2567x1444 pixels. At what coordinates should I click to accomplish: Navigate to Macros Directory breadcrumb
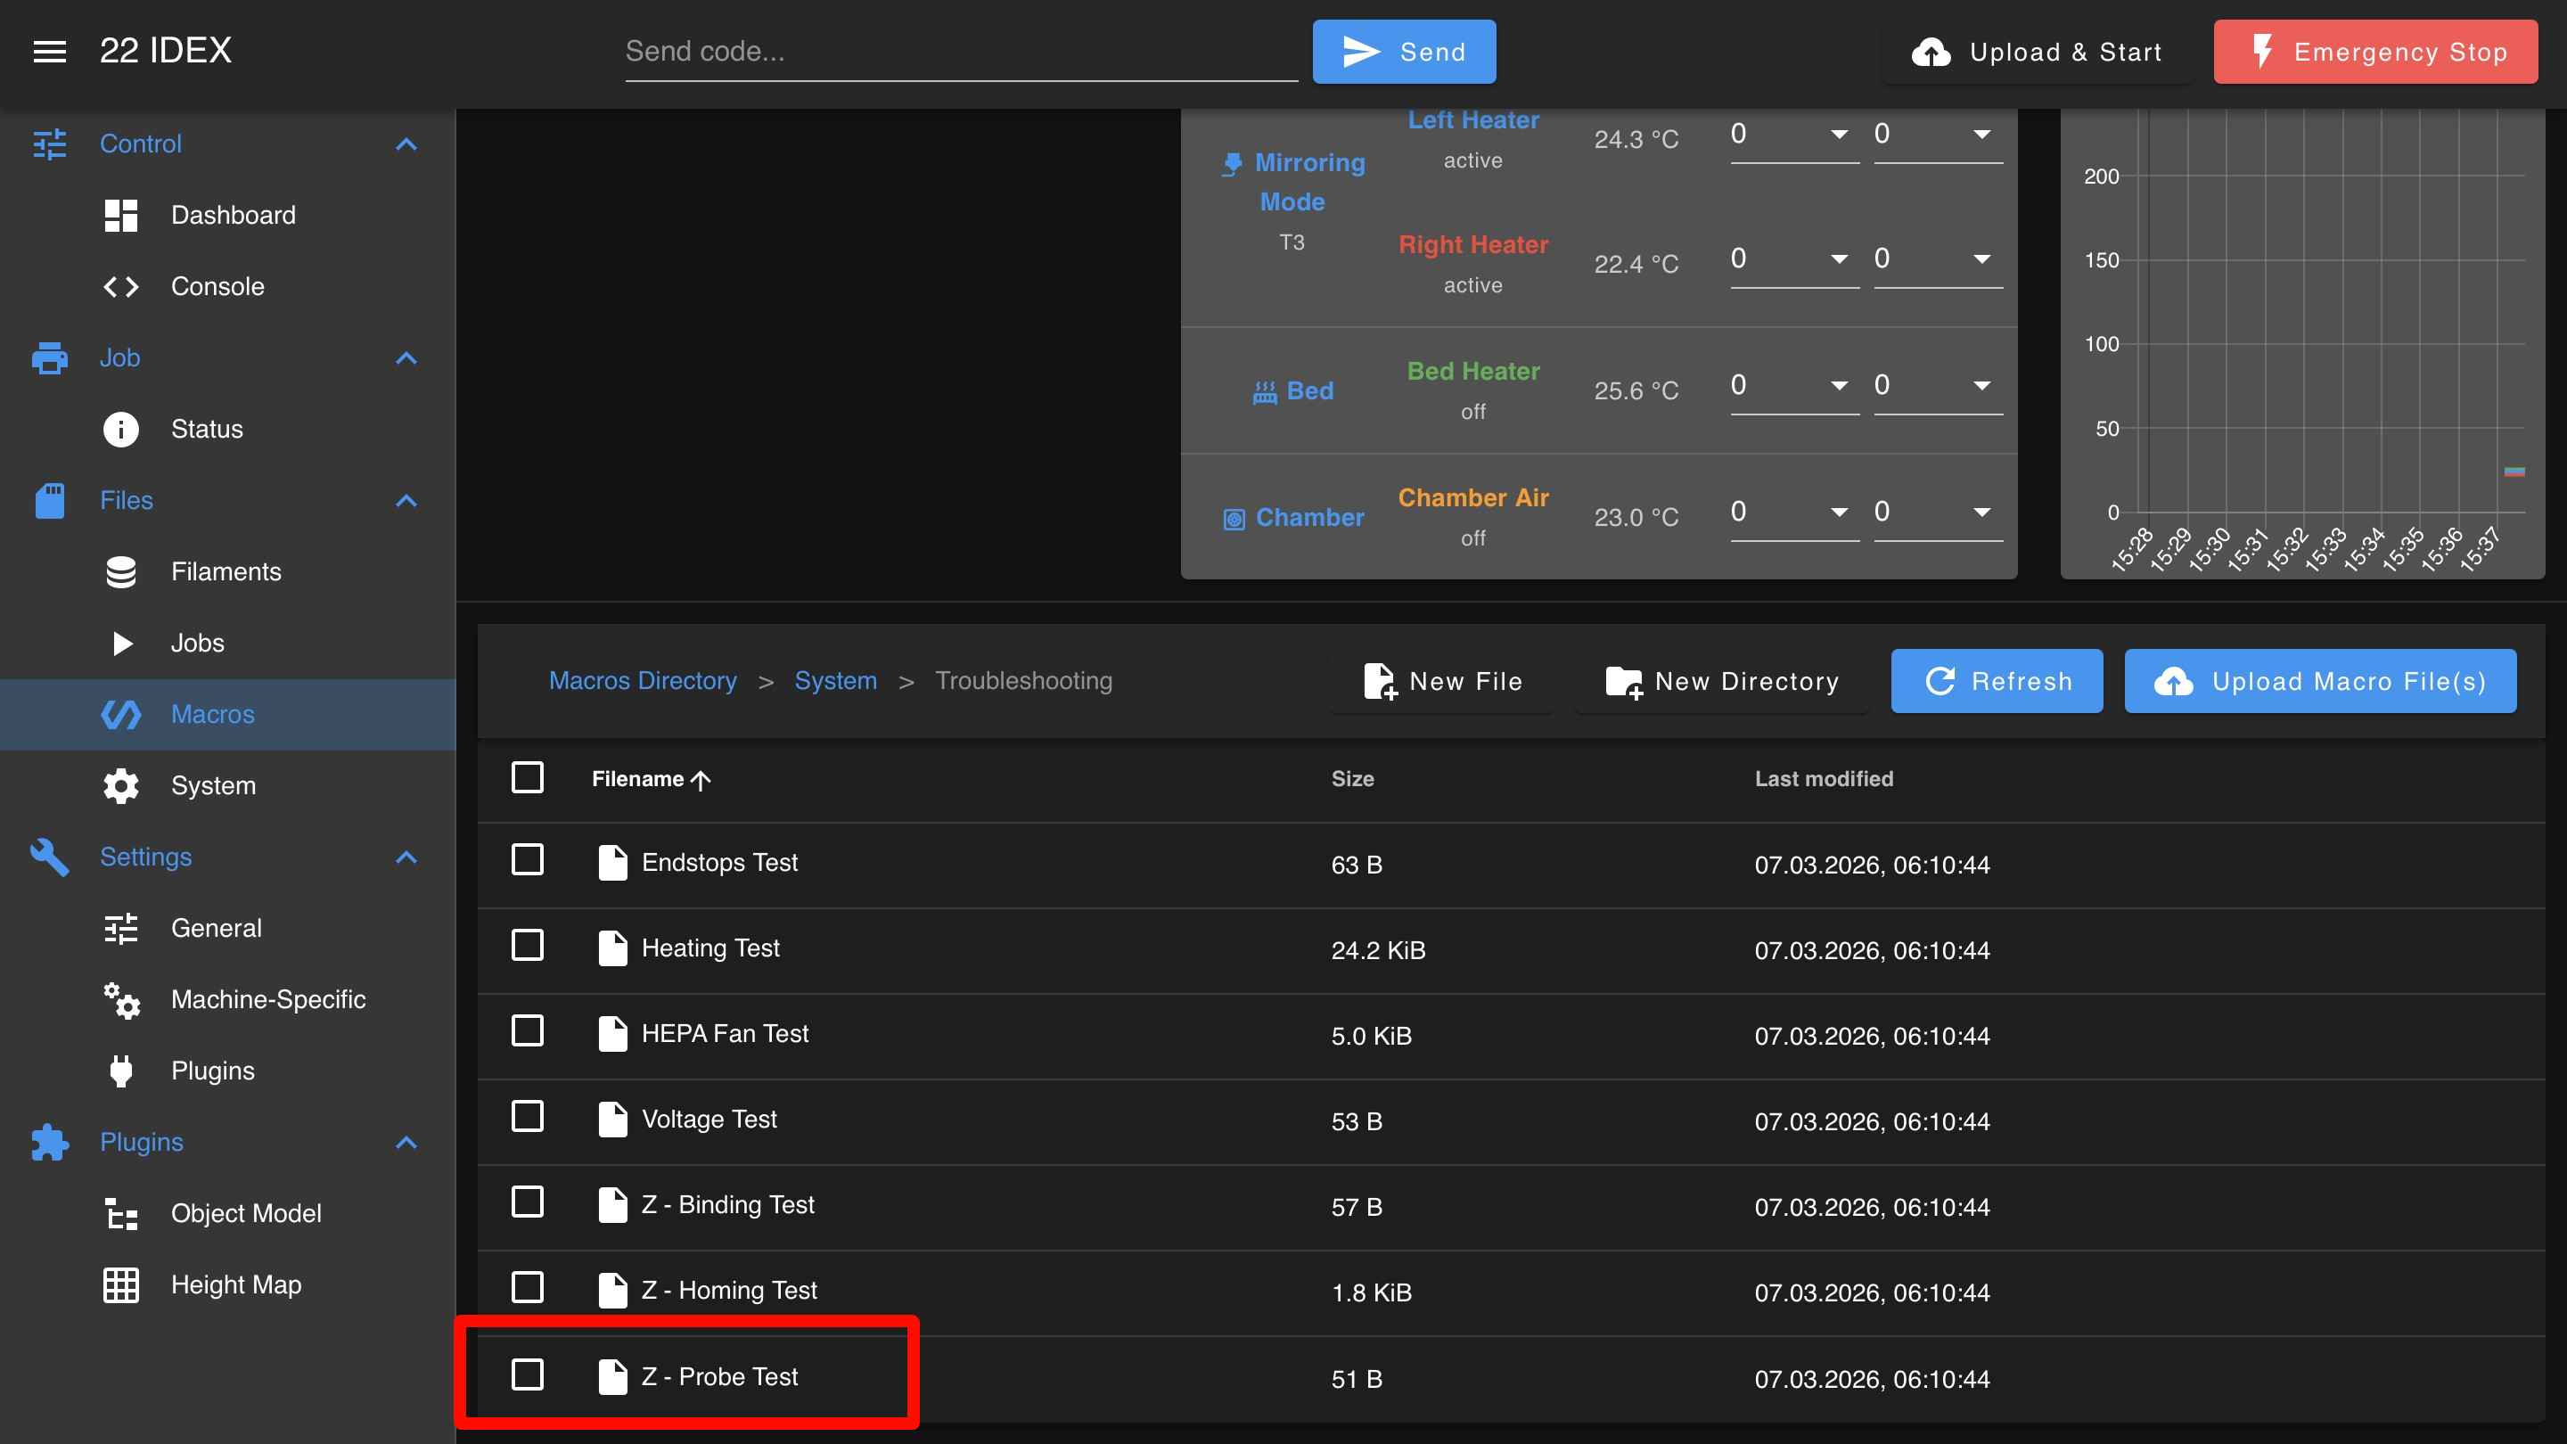(x=643, y=681)
